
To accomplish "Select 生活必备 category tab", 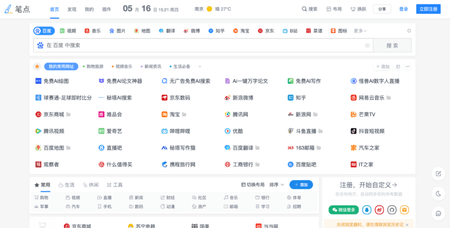I will 180,67.
